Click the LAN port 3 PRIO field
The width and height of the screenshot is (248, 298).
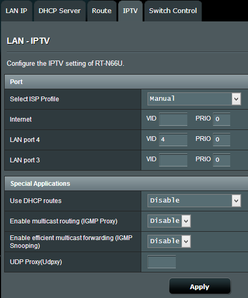(221, 160)
